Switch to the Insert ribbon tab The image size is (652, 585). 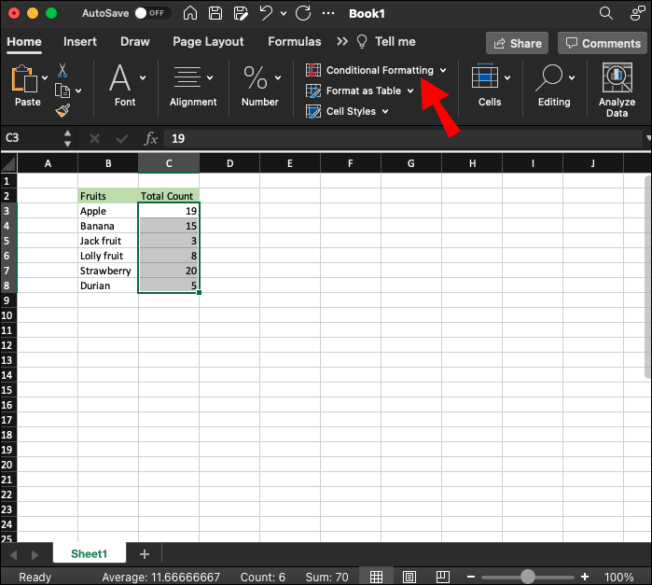click(x=80, y=42)
